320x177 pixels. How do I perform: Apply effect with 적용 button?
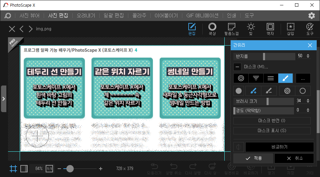(x=253, y=158)
